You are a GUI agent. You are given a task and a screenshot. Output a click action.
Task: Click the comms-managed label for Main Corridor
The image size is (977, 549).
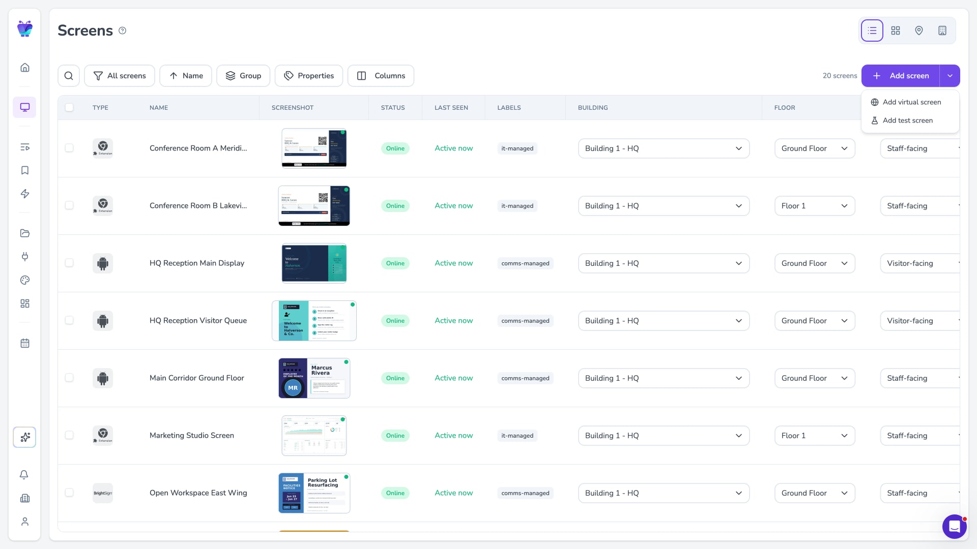(x=525, y=378)
